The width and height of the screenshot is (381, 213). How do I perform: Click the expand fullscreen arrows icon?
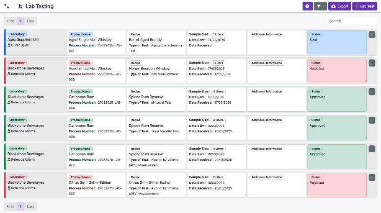click(7, 7)
